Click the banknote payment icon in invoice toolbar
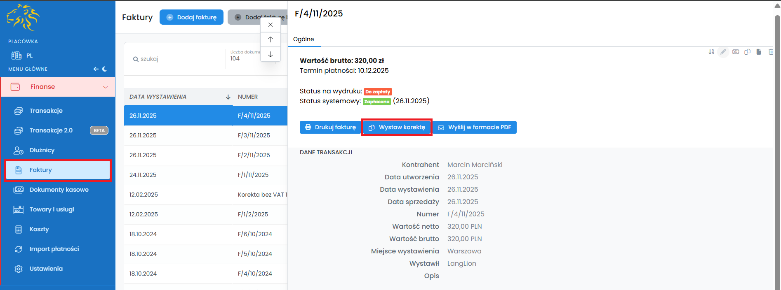 pyautogui.click(x=736, y=52)
